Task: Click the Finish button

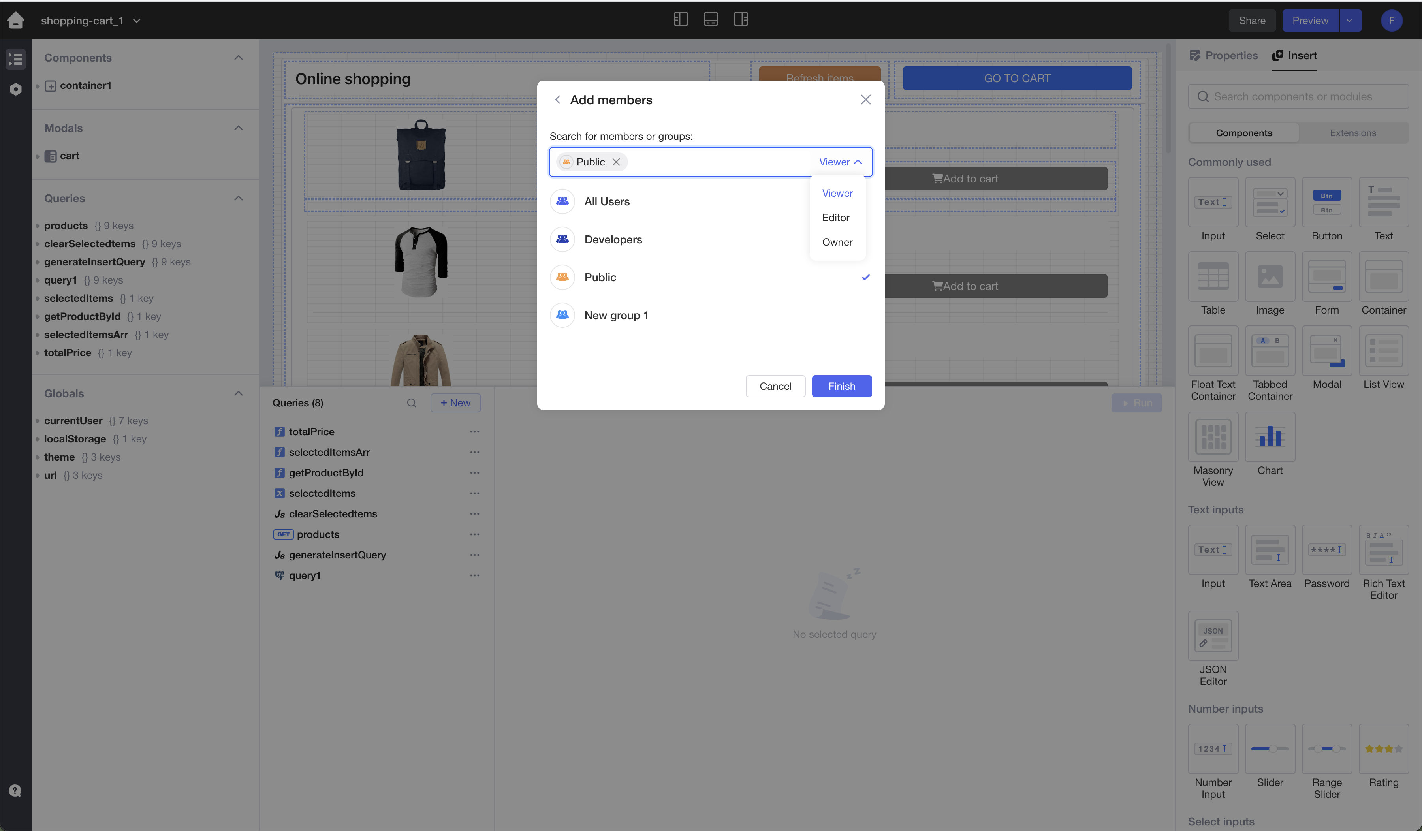Action: pos(841,386)
